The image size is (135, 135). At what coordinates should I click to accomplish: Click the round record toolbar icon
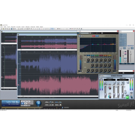click(x=58, y=29)
